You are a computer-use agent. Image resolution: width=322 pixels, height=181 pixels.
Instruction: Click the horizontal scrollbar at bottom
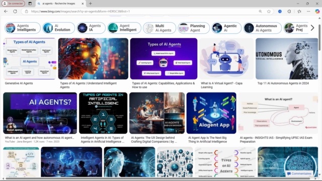point(157,178)
